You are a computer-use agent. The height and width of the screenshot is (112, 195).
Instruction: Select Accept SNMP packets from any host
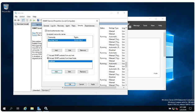click(48, 55)
